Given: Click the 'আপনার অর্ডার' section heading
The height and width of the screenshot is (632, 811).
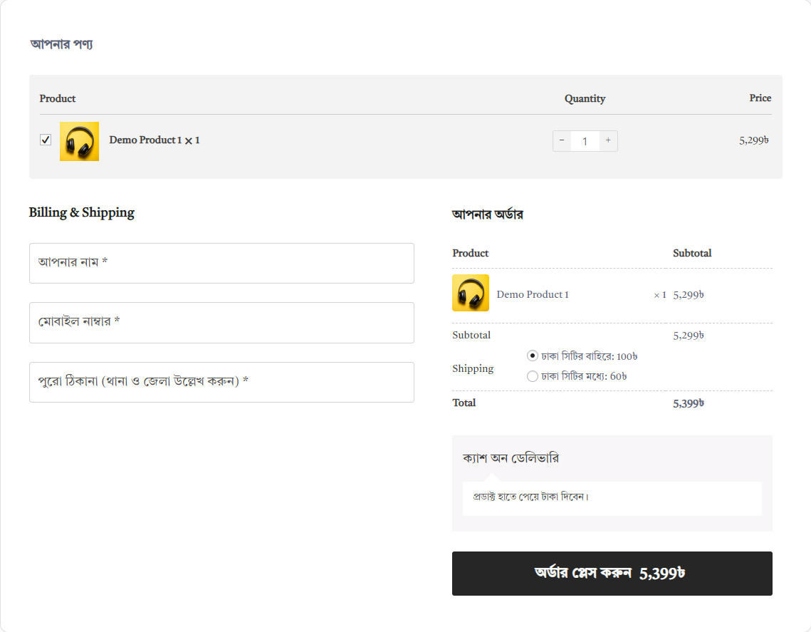Looking at the screenshot, I should (488, 214).
